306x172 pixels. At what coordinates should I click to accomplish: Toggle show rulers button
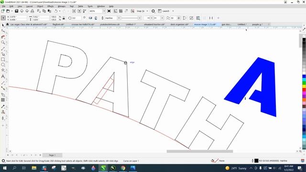click(x=116, y=11)
